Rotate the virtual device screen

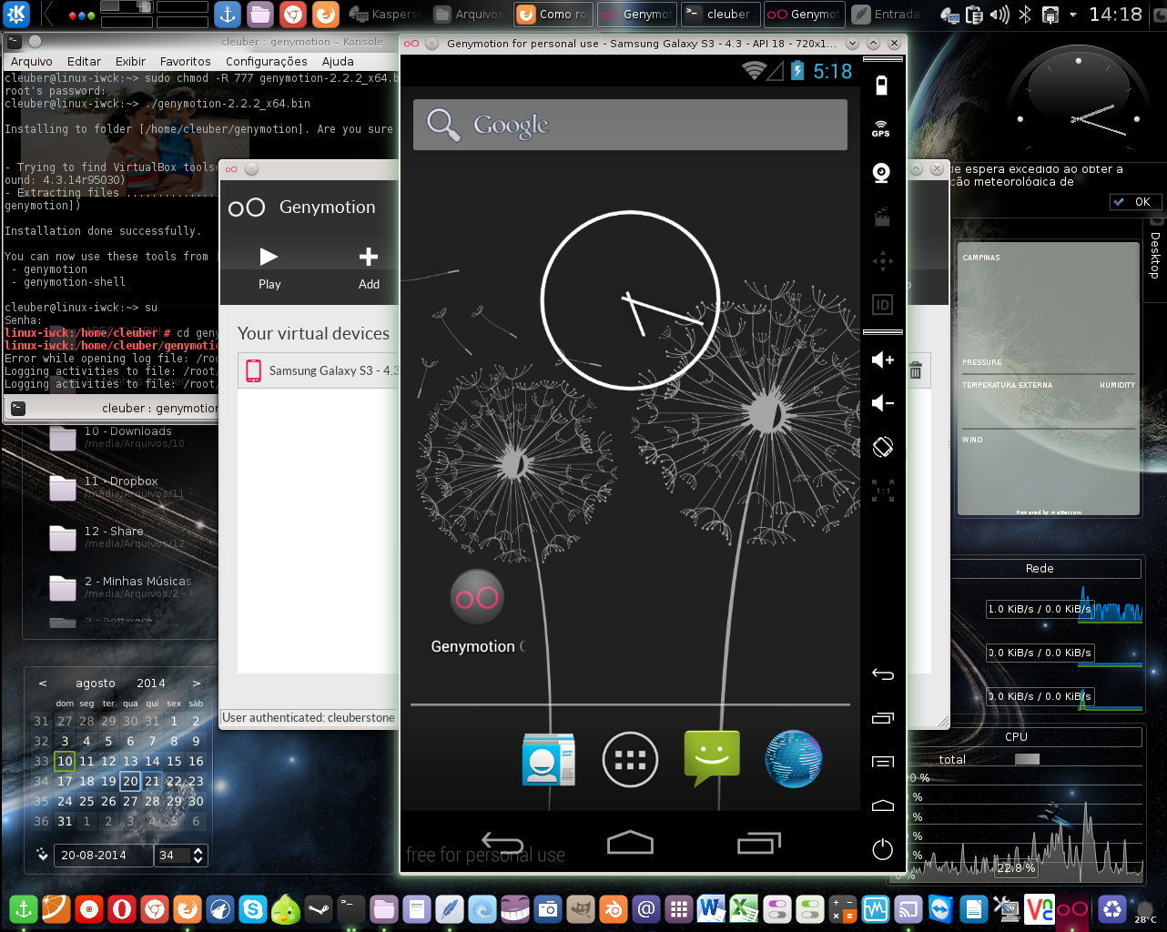click(882, 447)
